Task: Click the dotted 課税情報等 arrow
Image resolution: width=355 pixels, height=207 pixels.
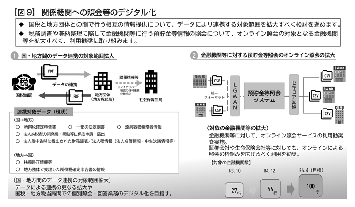Action: [129, 83]
